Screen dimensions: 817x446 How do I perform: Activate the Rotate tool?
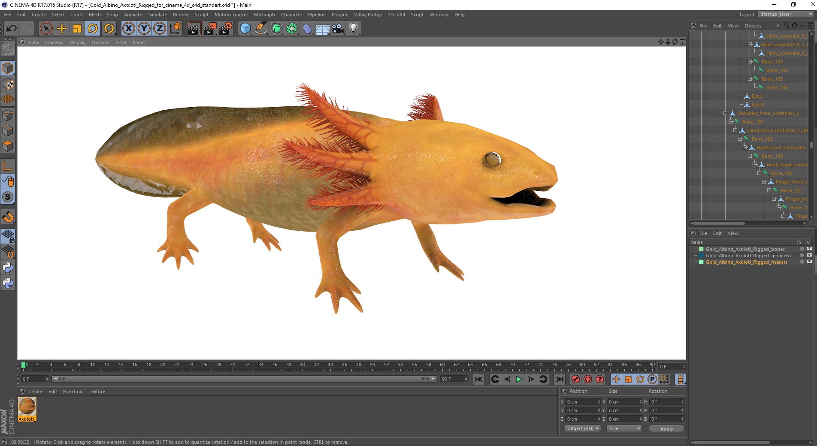[93, 29]
